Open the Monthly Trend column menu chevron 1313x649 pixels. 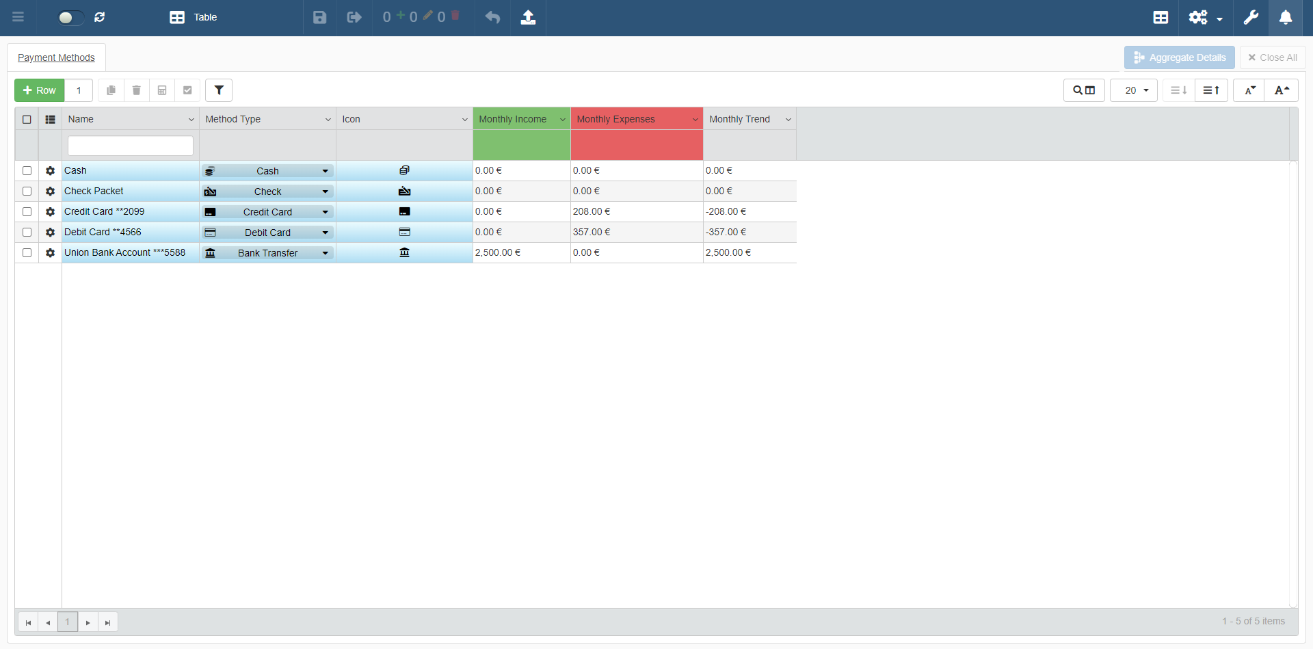[788, 120]
